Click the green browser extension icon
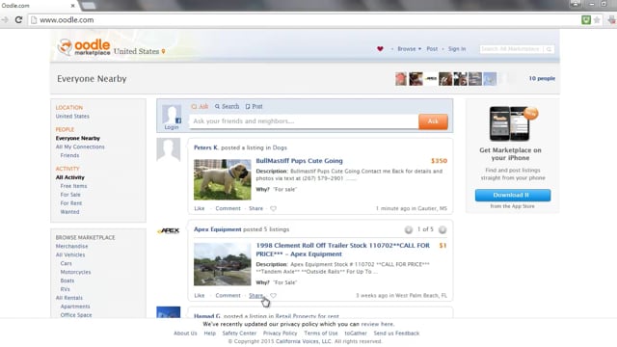The width and height of the screenshot is (617, 347). pos(586,19)
